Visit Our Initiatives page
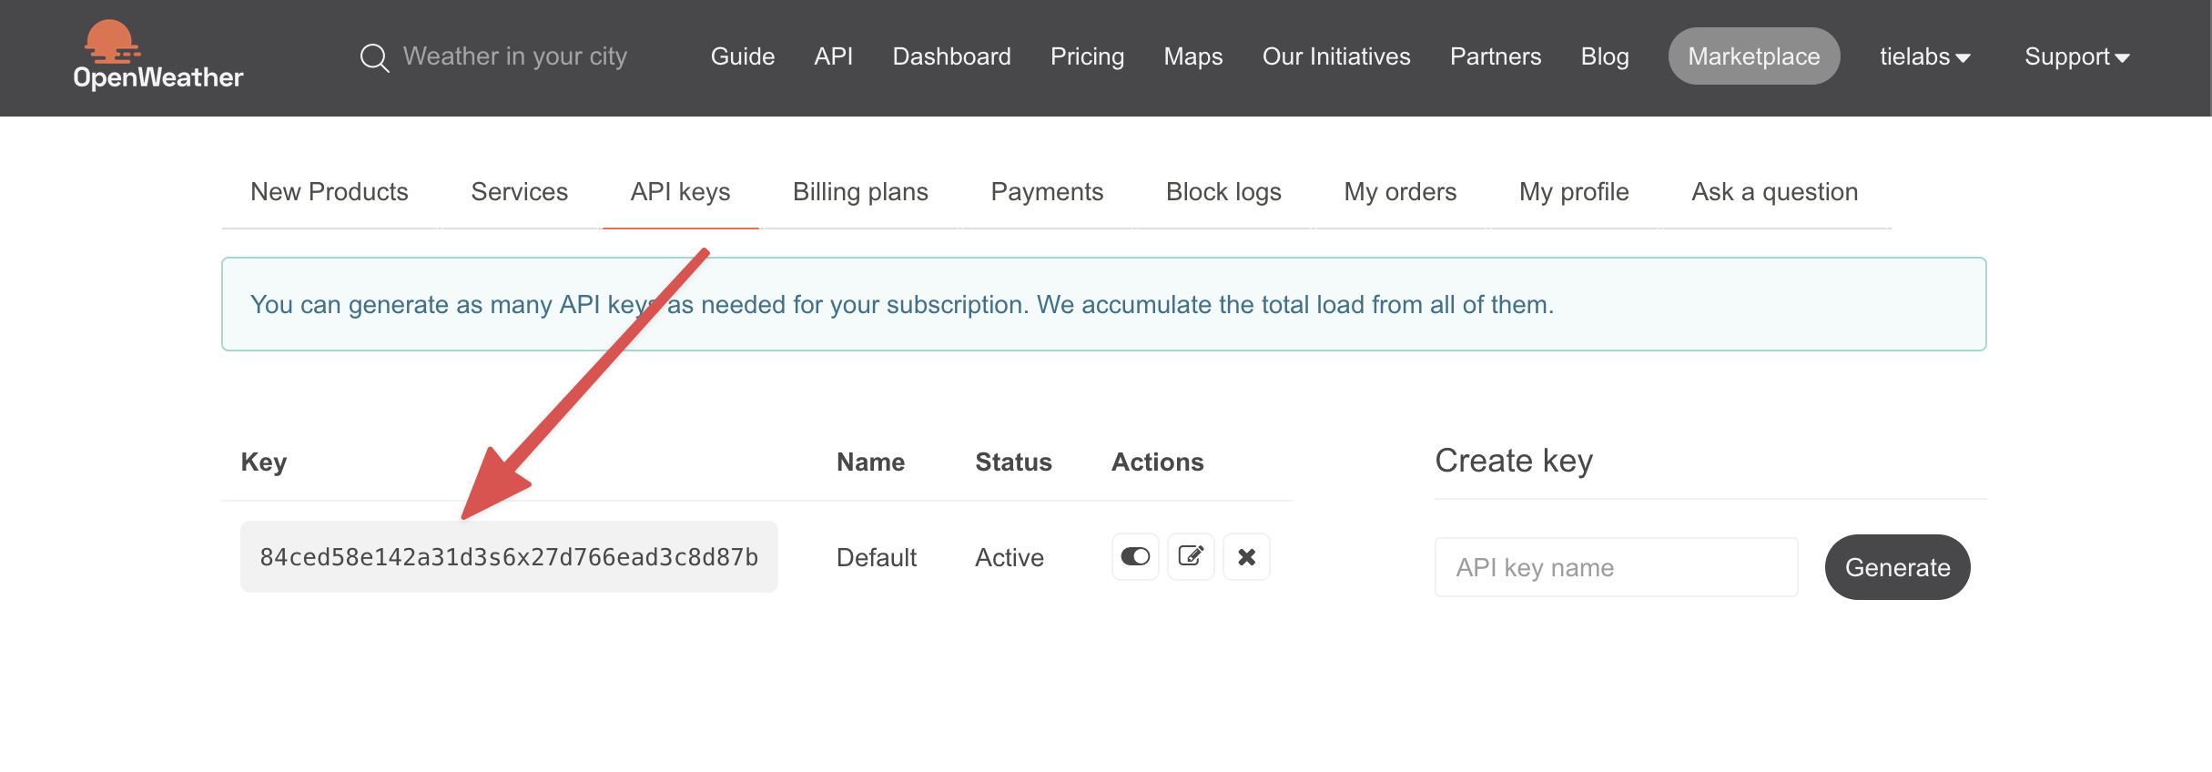 click(x=1336, y=56)
